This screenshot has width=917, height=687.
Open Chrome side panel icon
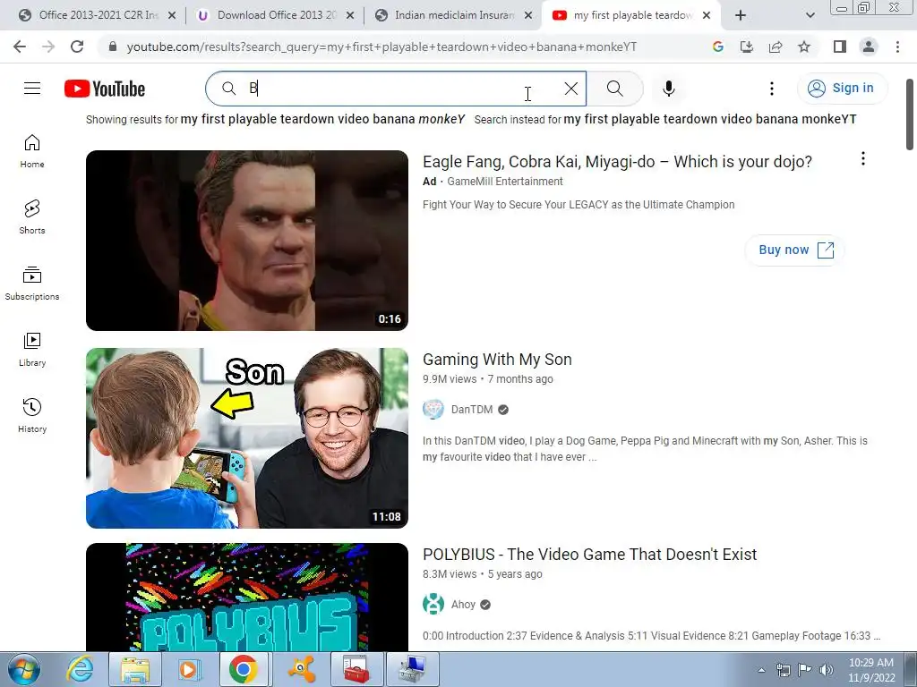click(840, 47)
